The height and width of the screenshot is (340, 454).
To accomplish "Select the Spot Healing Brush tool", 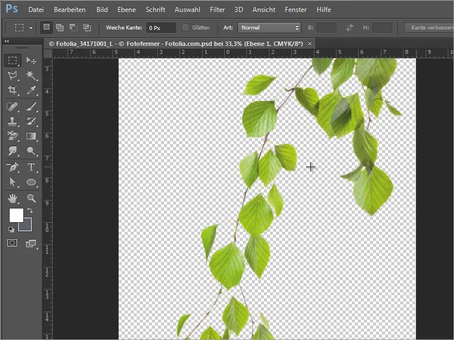I will tap(12, 107).
